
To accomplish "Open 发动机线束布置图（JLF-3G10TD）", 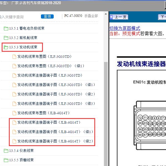I will coord(45,57).
